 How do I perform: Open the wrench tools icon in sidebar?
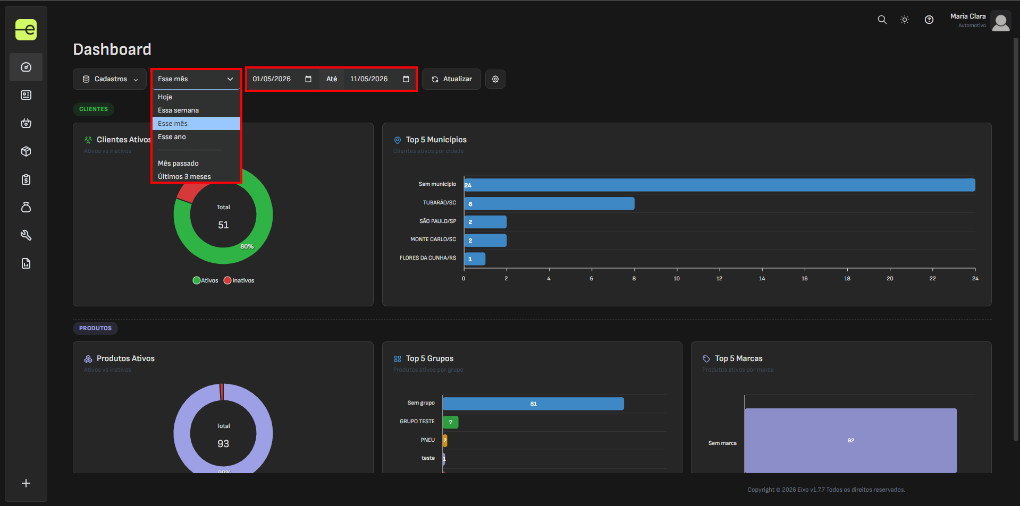point(26,235)
